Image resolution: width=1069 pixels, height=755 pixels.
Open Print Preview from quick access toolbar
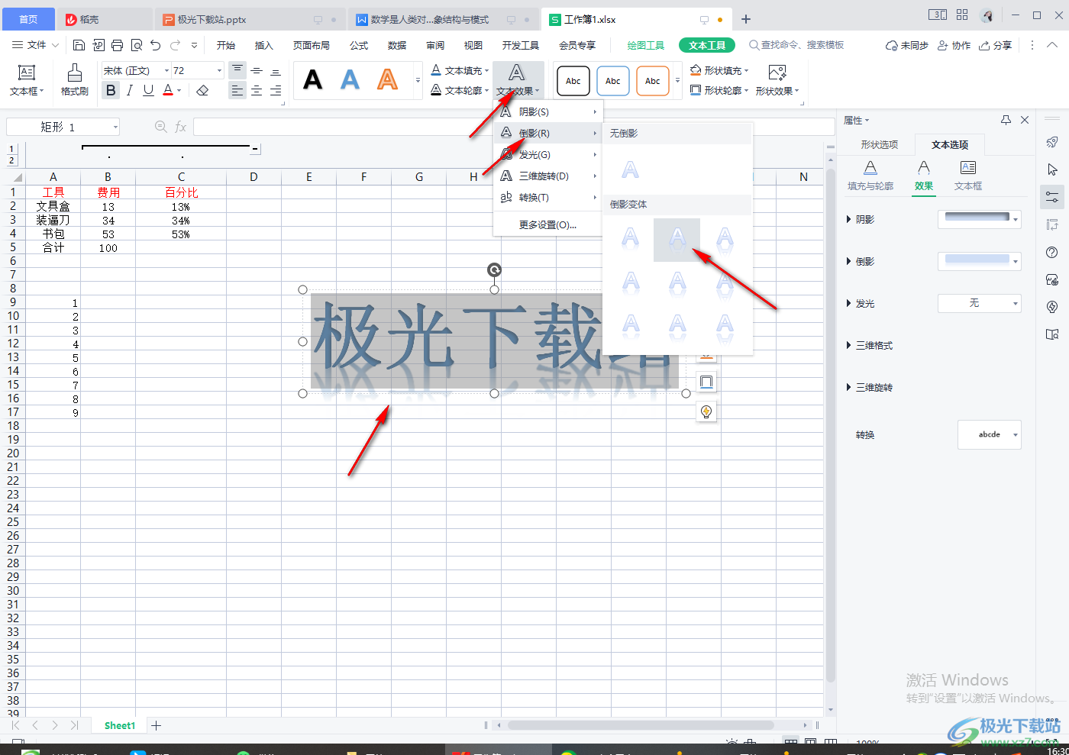click(x=137, y=46)
